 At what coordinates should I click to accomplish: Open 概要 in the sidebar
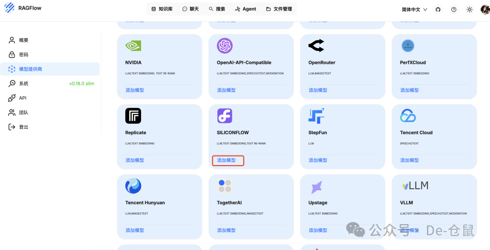pos(50,40)
